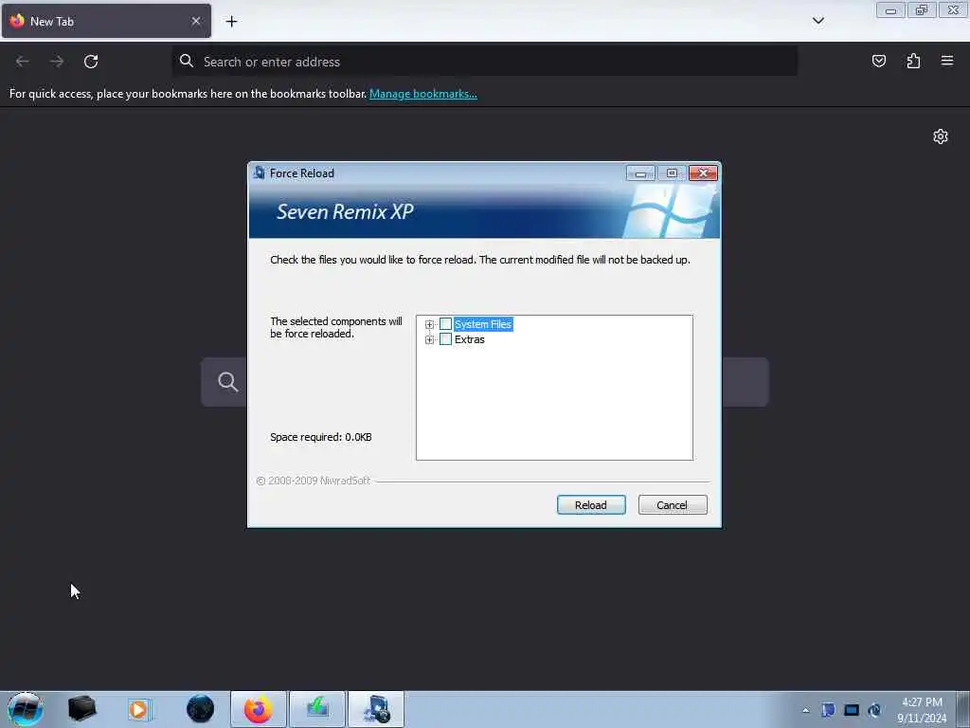Click the green arrow taskbar button

click(317, 709)
